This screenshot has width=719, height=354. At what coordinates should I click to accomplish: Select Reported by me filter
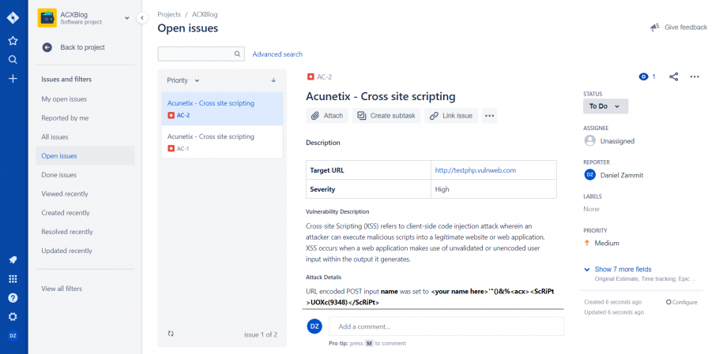(85, 118)
